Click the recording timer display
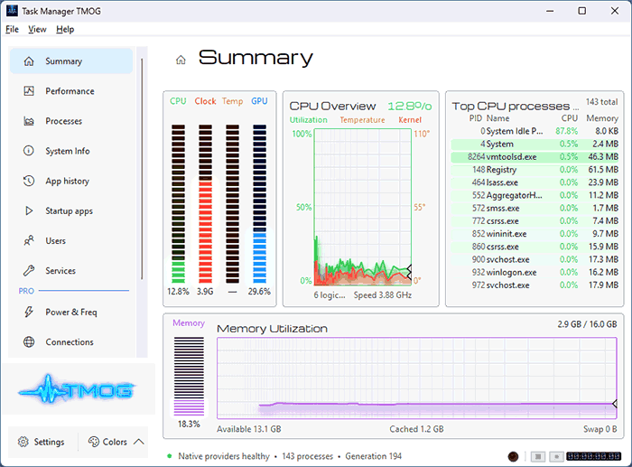This screenshot has height=467, width=632. tap(594, 456)
